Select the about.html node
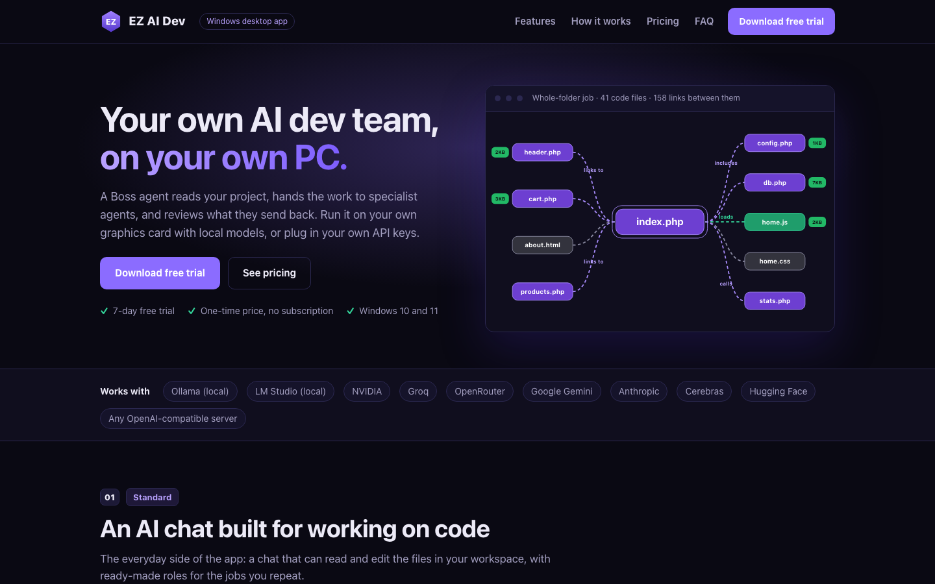This screenshot has height=584, width=935. [542, 245]
